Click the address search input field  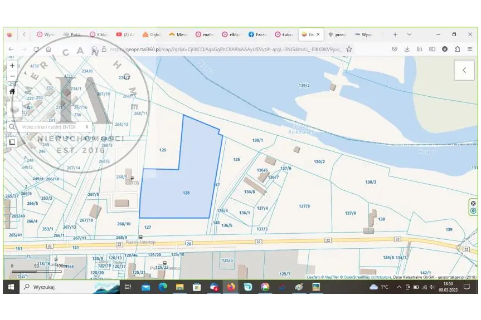click(x=50, y=127)
